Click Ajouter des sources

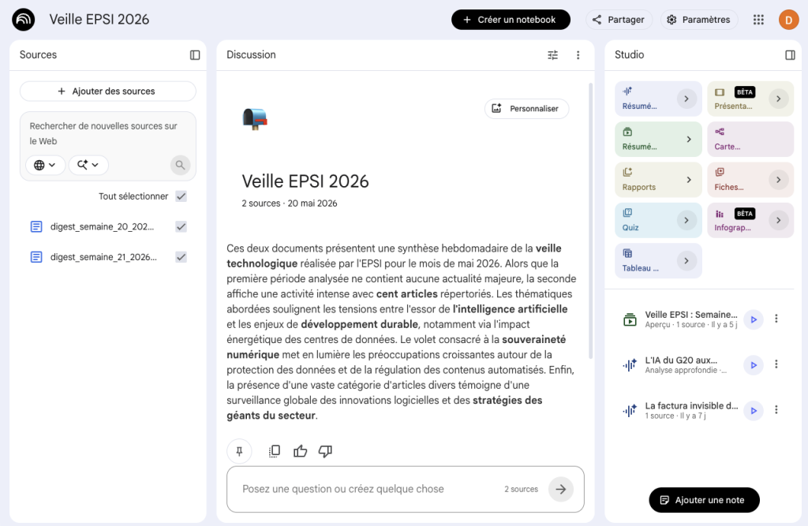107,91
